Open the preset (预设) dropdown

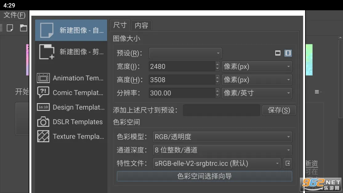pyautogui.click(x=185, y=53)
